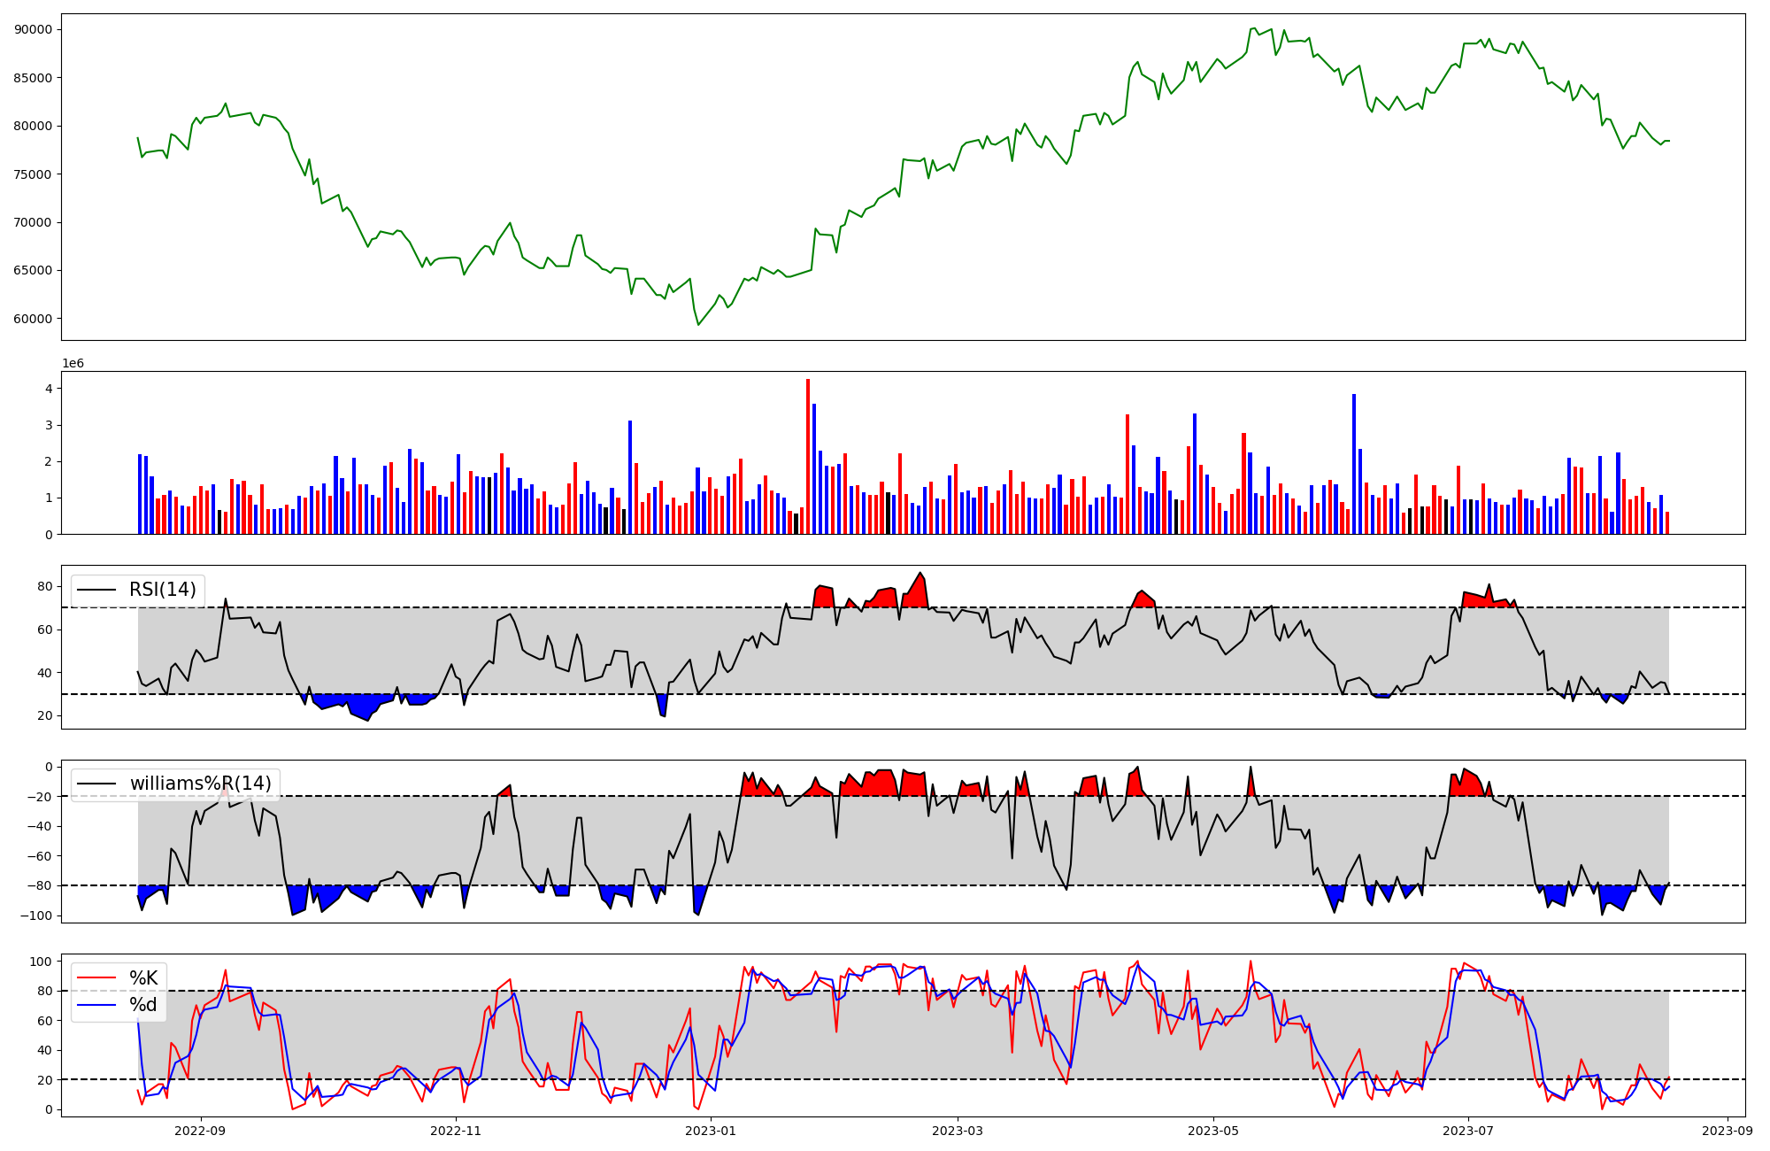Click the blue %d line sample in legend
The image size is (1770, 1151).
click(x=96, y=1005)
